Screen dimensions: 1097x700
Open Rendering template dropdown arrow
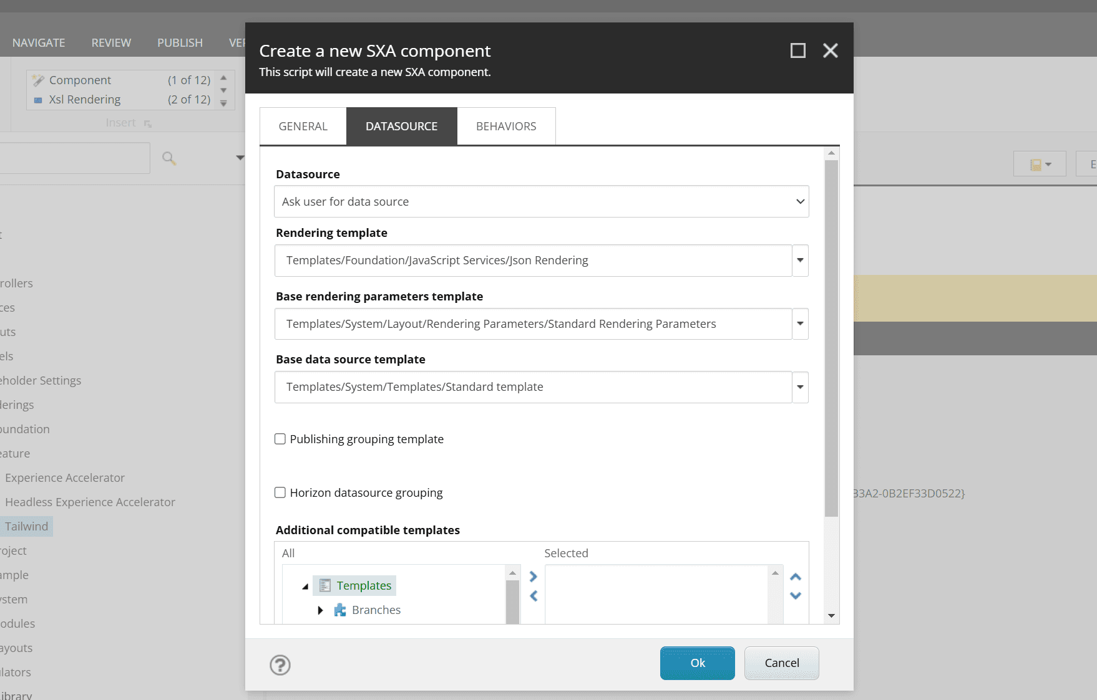point(800,261)
